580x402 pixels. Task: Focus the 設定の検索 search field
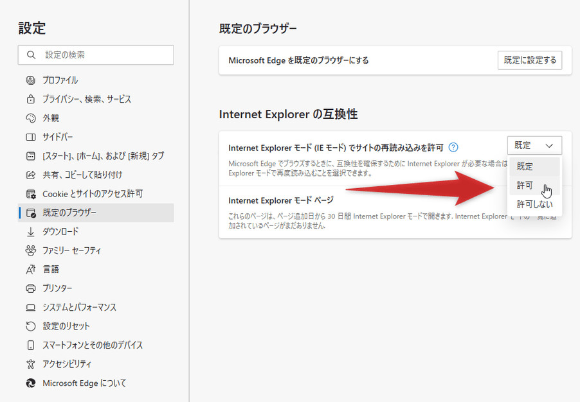(x=96, y=55)
